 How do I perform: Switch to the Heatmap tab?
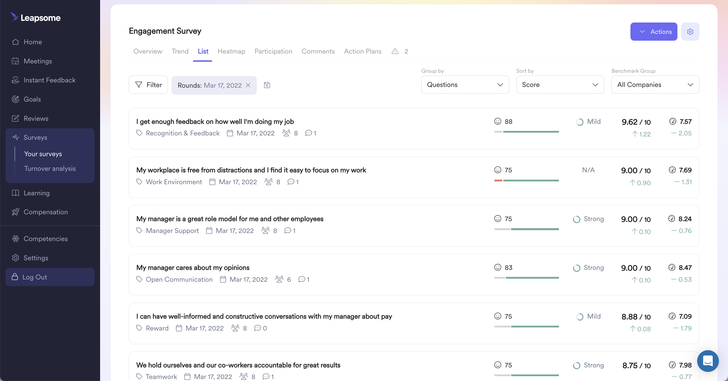point(231,51)
